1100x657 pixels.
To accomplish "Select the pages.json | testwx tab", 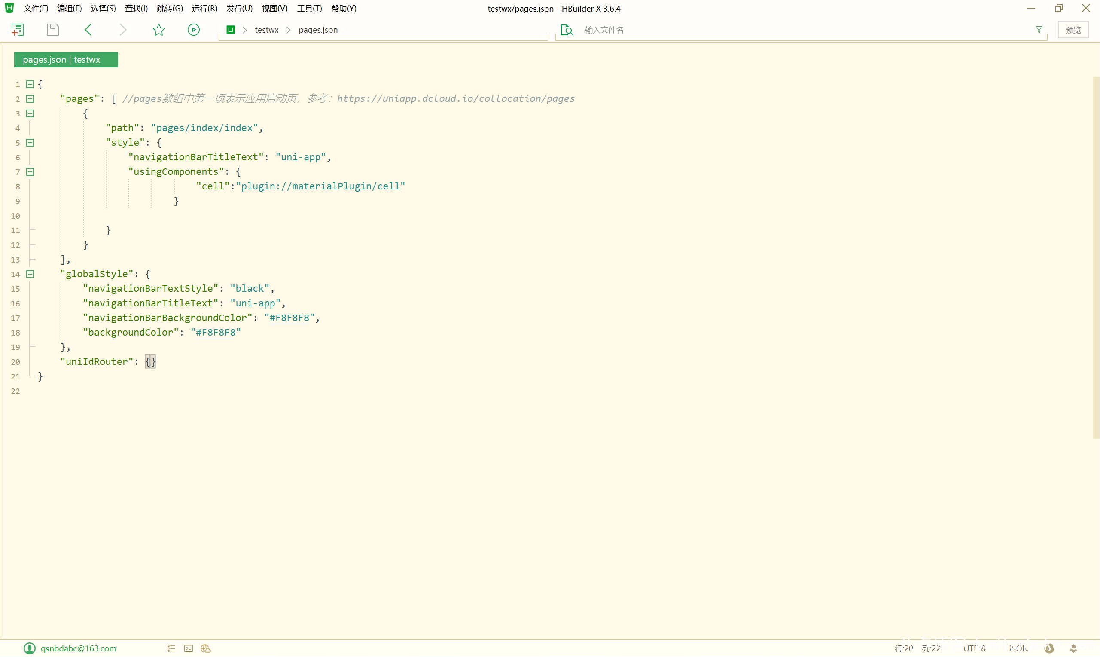I will pyautogui.click(x=66, y=60).
